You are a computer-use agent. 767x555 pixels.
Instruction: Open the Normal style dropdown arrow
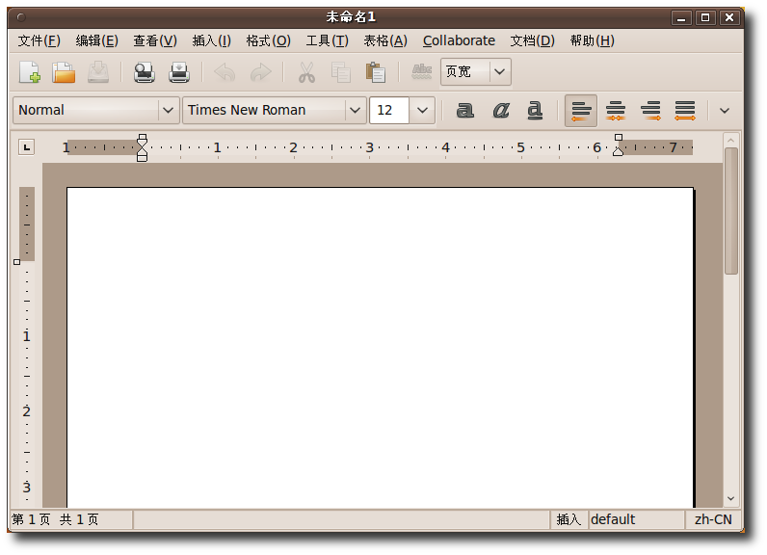[168, 111]
